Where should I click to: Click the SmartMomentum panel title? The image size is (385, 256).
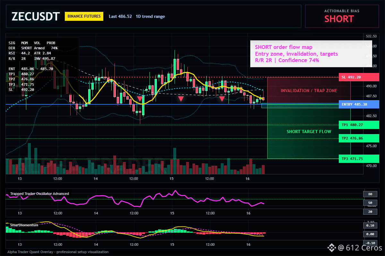click(x=24, y=225)
